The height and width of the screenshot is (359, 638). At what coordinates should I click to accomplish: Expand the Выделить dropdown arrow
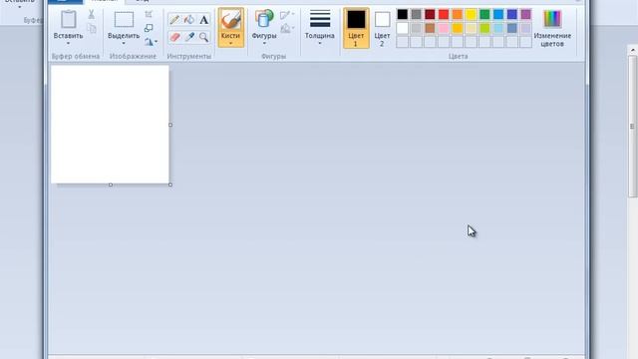pos(124,44)
